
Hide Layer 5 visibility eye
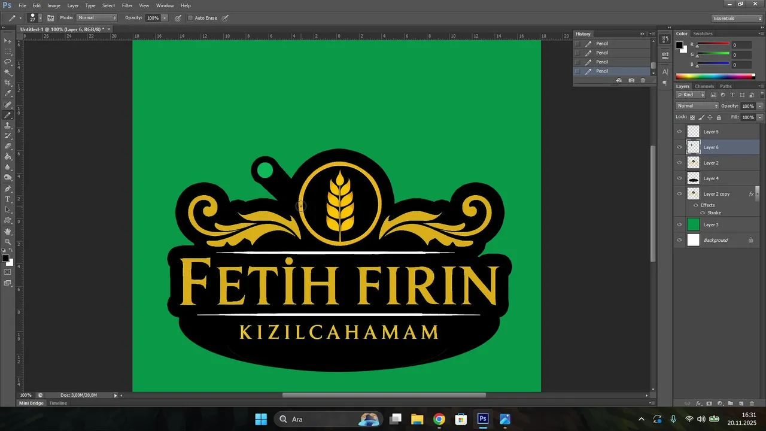click(x=679, y=132)
